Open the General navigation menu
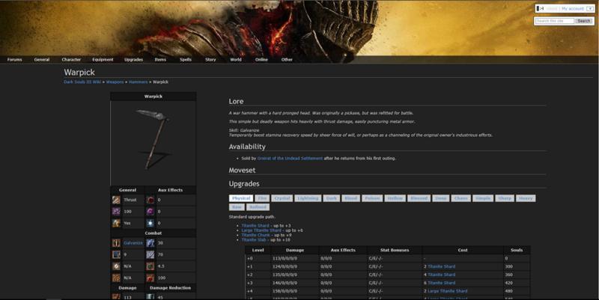This screenshot has height=300, width=599. coord(42,60)
